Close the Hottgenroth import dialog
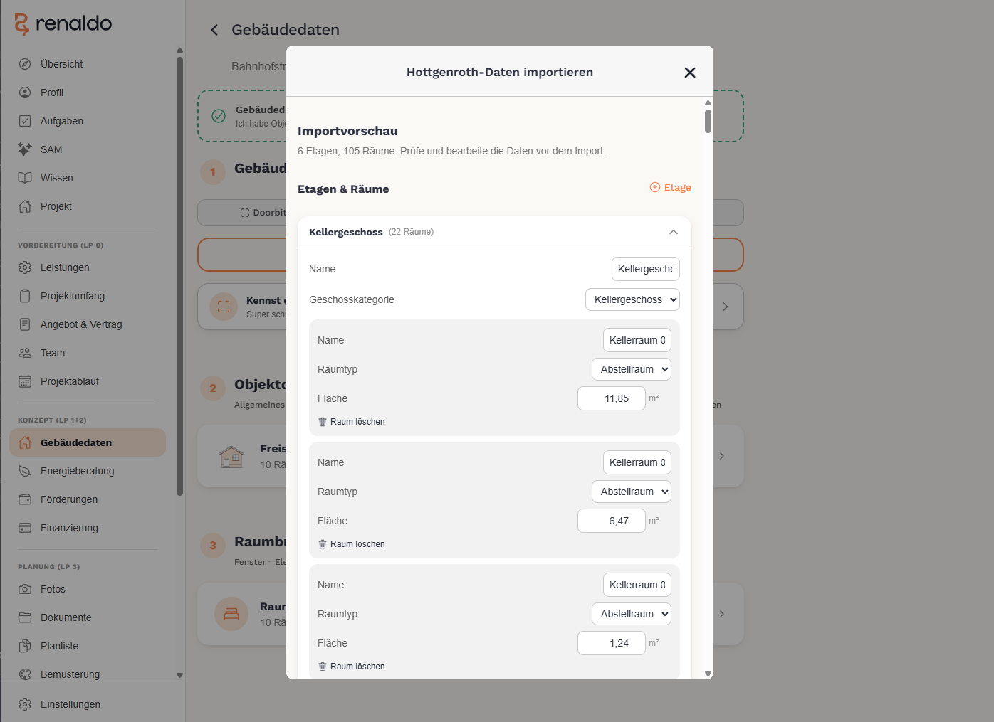This screenshot has width=994, height=722. click(689, 73)
